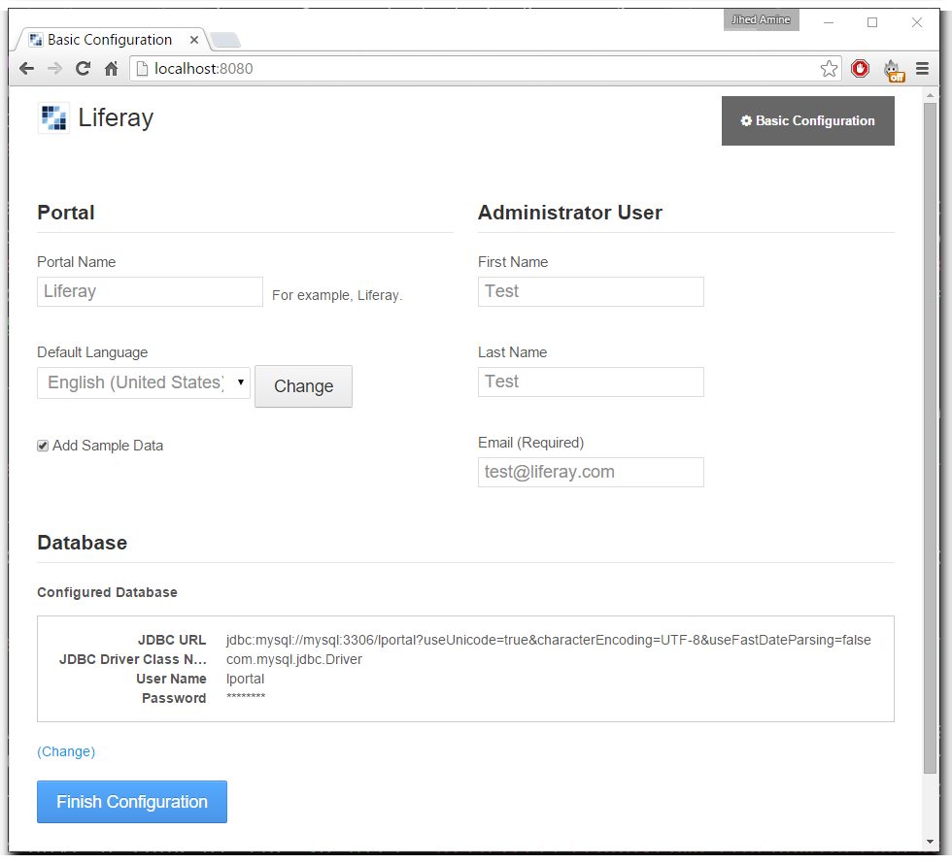Minimize the browser window
The width and height of the screenshot is (952, 864).
pos(828,22)
